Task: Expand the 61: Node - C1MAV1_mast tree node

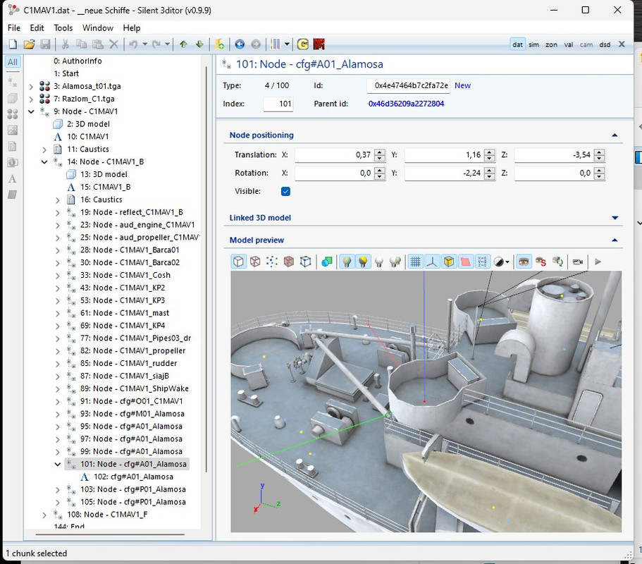Action: 58,313
